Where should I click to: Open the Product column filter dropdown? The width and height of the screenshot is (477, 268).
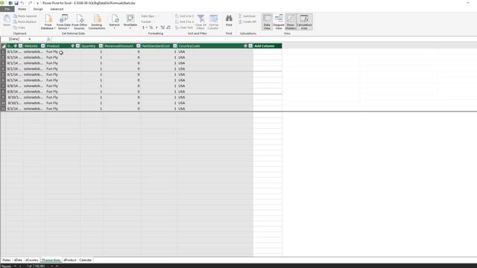pyautogui.click(x=78, y=46)
